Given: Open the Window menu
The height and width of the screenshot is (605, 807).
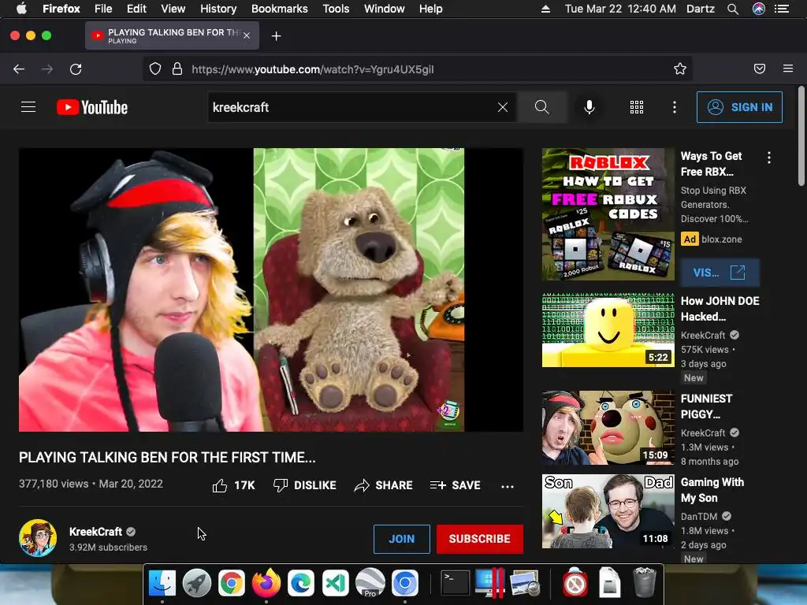Looking at the screenshot, I should [385, 9].
